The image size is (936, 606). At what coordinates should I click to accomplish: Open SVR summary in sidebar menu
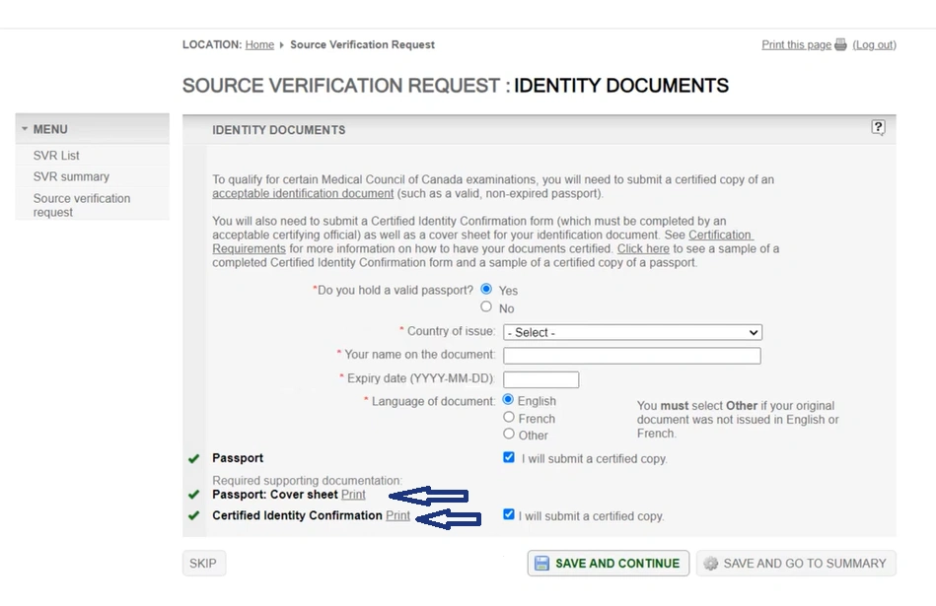coord(71,176)
